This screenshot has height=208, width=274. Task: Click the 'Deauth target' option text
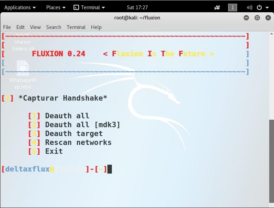pos(74,134)
